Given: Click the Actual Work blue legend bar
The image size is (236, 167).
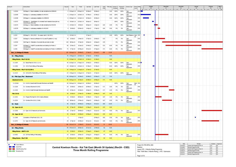Looking at the screenshot, I should pyautogui.click(x=12, y=147).
